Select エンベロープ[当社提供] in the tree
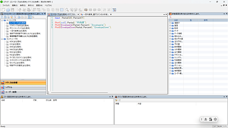Viewport: 228px width, 128px height. [17, 23]
